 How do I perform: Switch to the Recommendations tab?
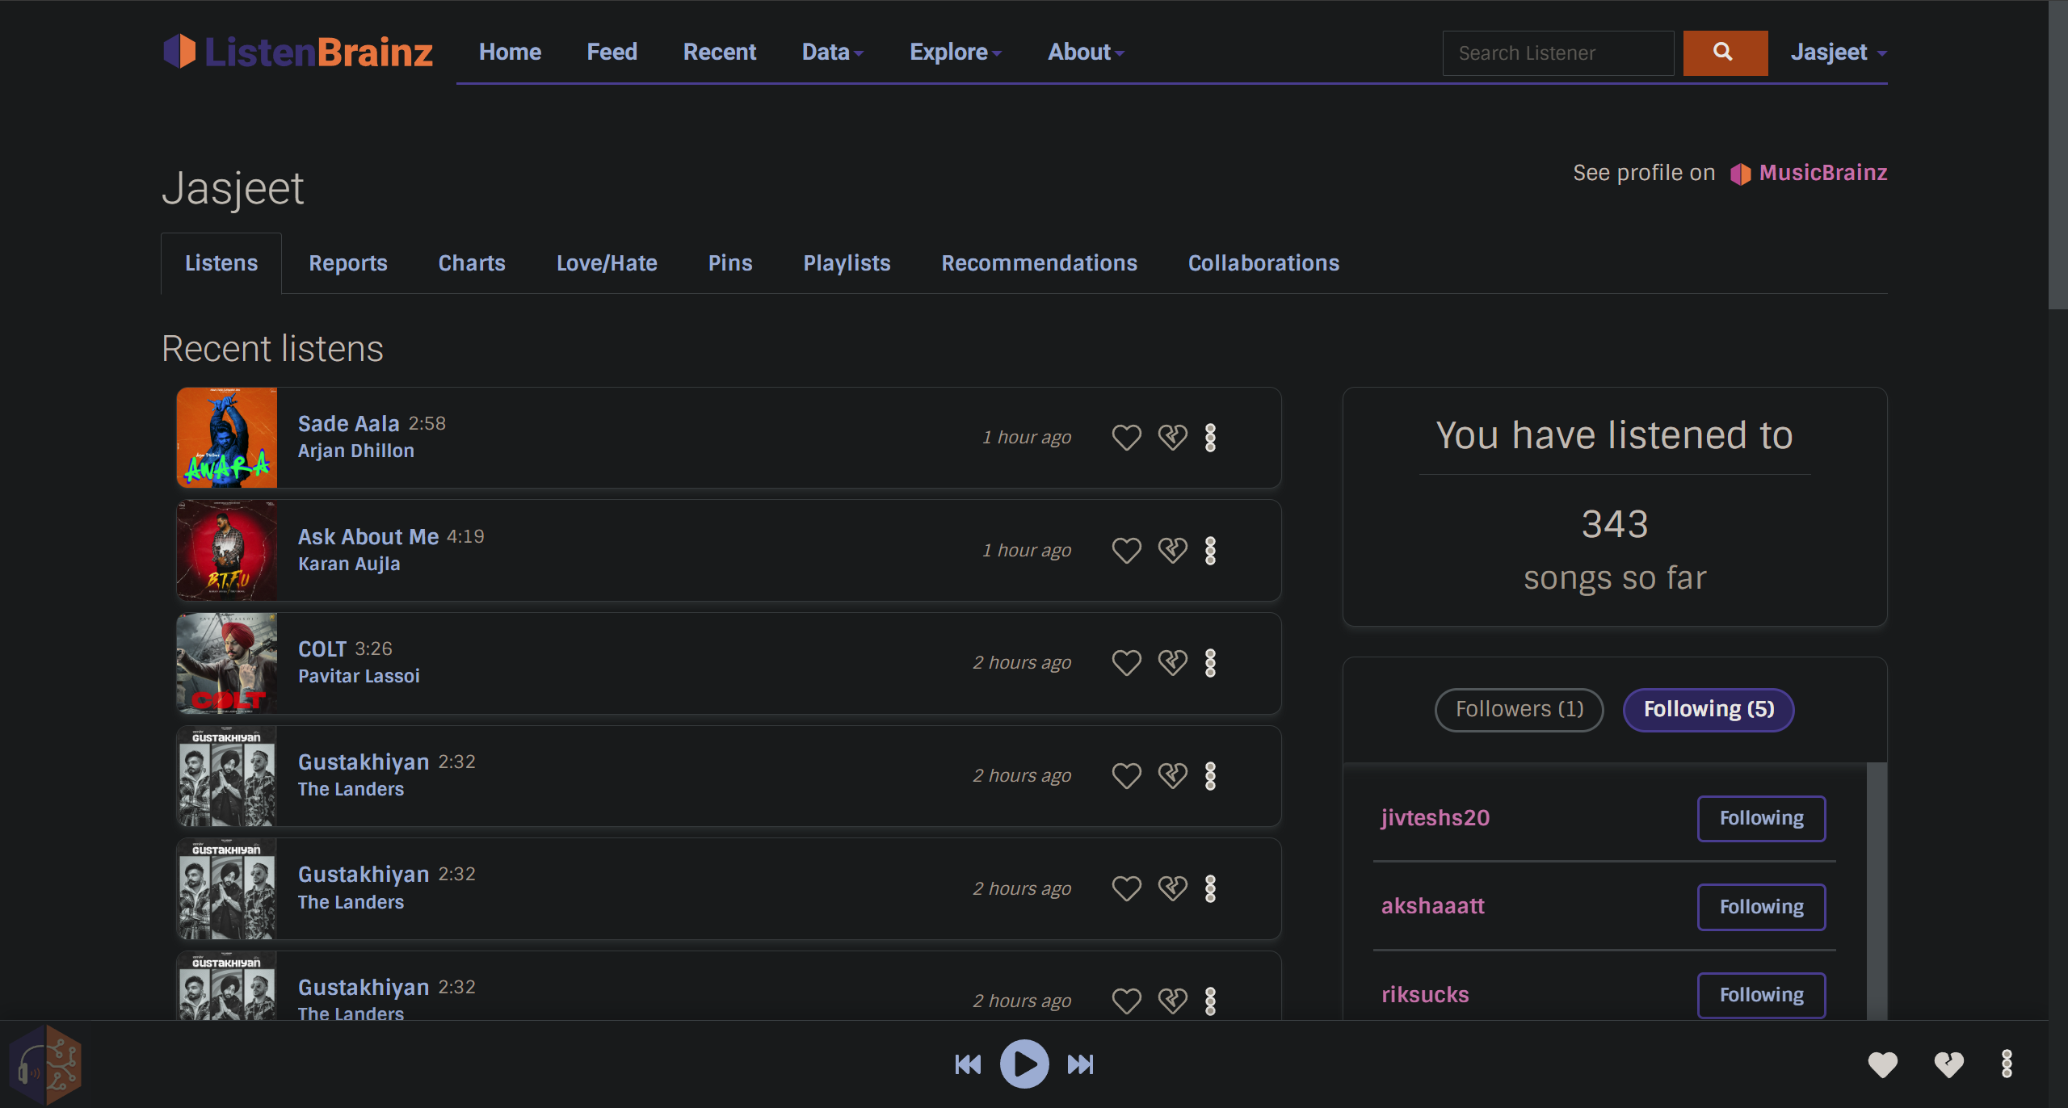1039,263
